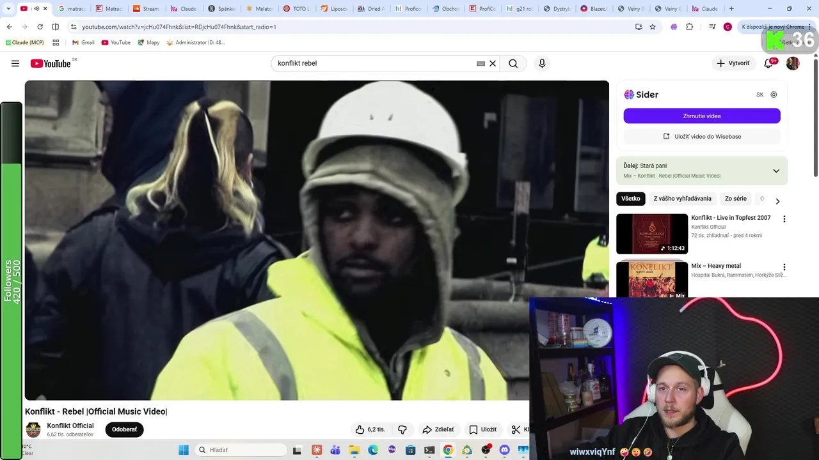
Task: Open Gmail bookmark
Action: tap(83, 43)
